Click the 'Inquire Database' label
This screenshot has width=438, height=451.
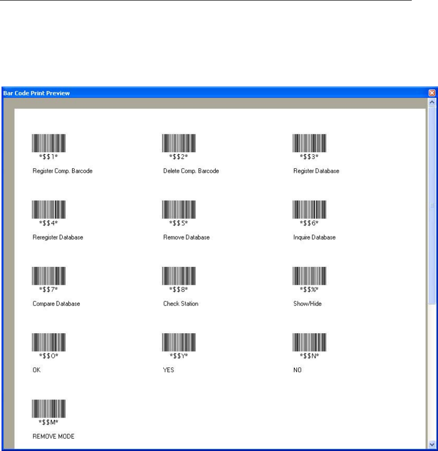click(314, 237)
